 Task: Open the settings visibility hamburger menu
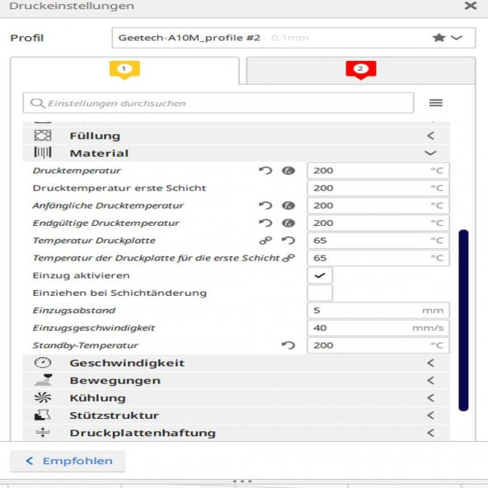pyautogui.click(x=436, y=103)
